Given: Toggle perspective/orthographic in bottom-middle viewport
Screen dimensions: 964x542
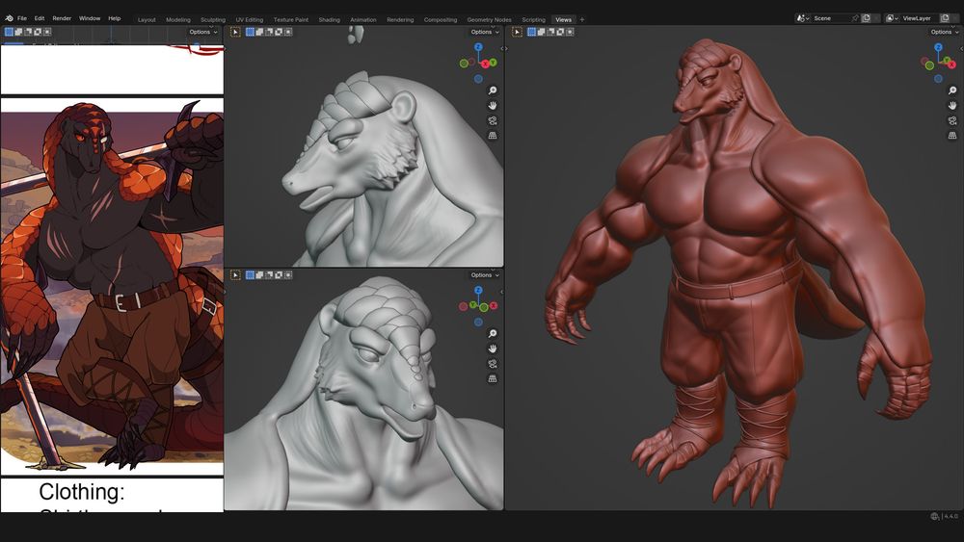Looking at the screenshot, I should pyautogui.click(x=493, y=378).
